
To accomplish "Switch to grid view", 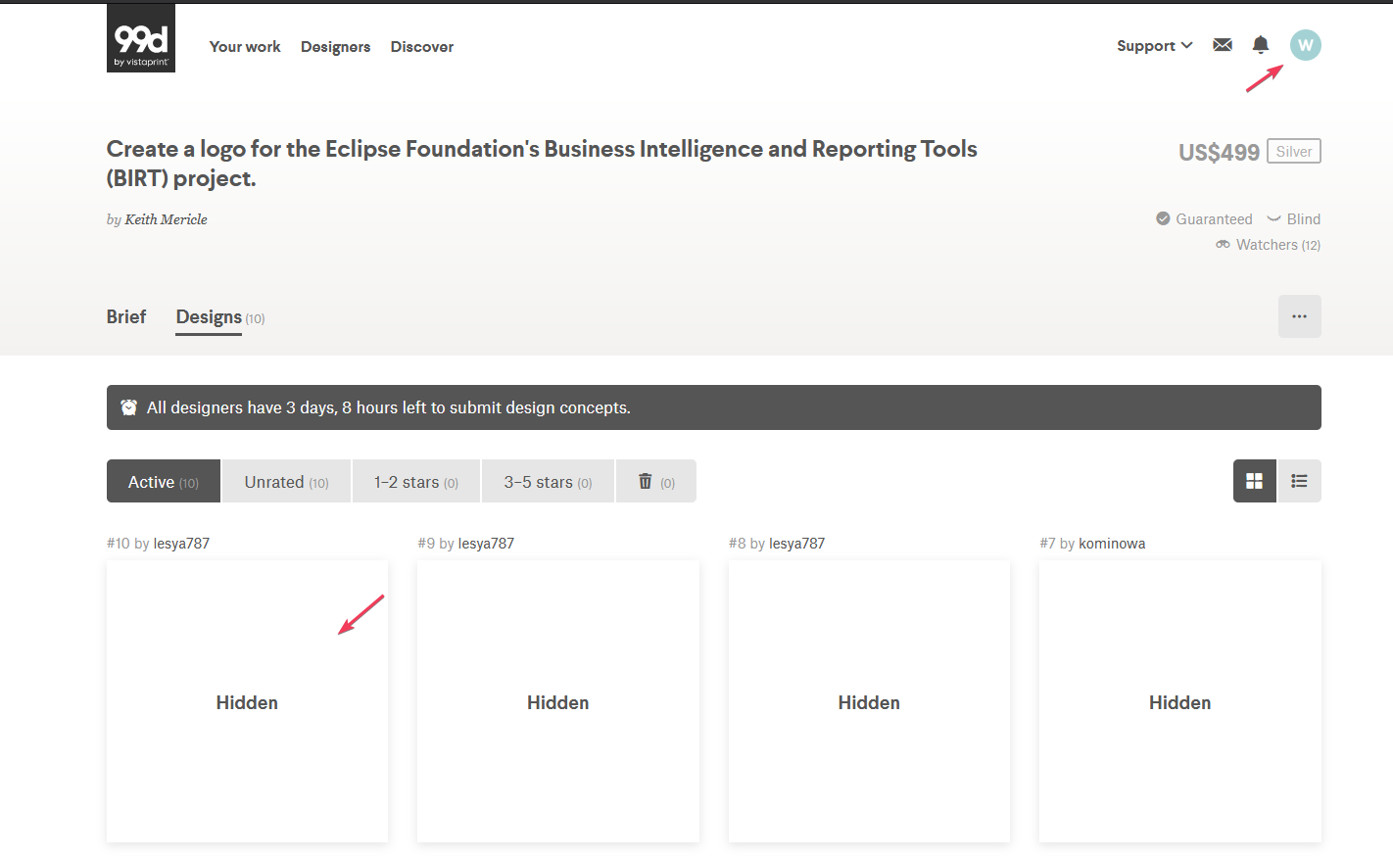I will coord(1254,481).
